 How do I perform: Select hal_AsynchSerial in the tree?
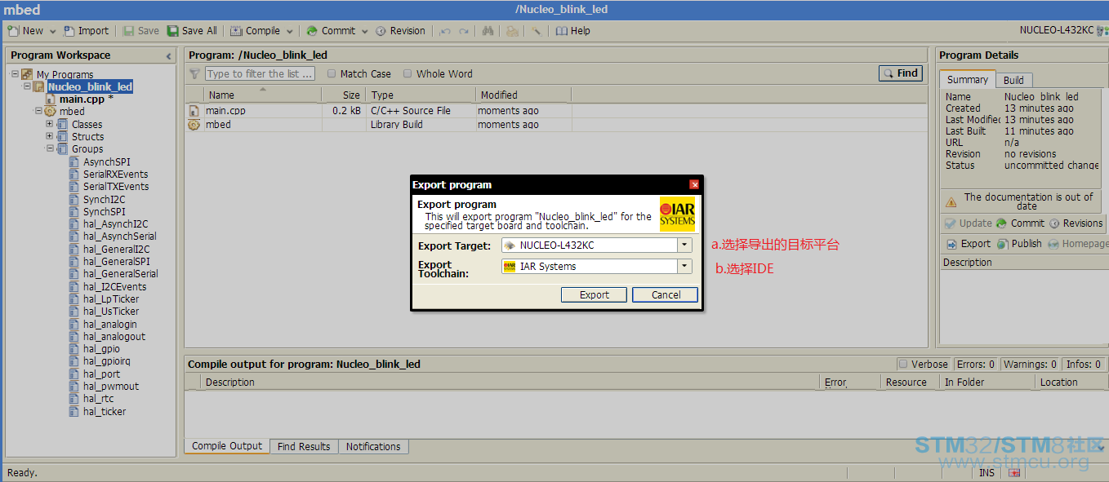(x=119, y=237)
